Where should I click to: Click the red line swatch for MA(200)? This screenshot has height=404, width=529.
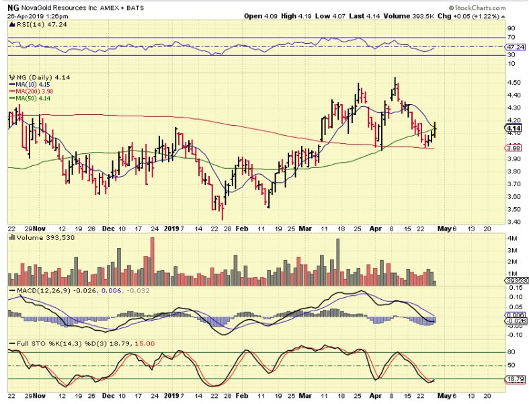[x=12, y=91]
